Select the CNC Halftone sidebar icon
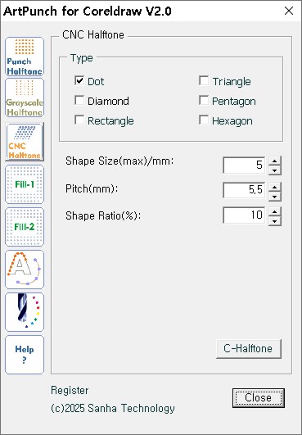Viewport: 302px width, 435px height. pyautogui.click(x=25, y=142)
